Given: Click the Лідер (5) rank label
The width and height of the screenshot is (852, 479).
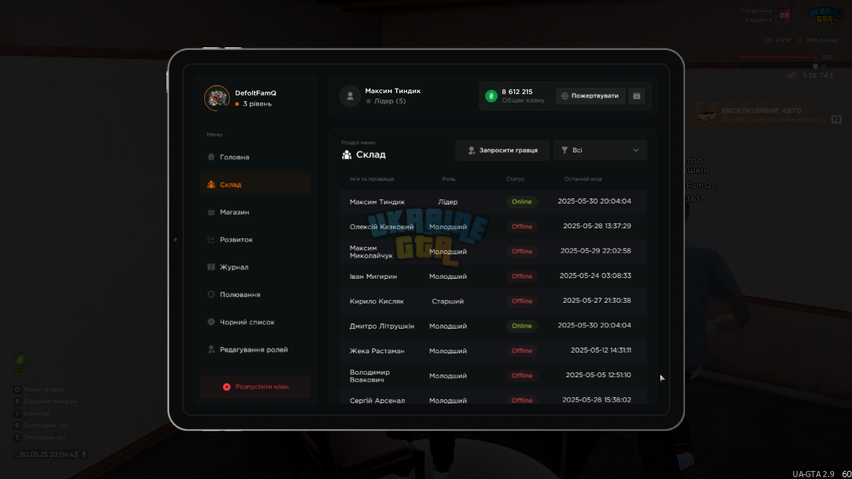Looking at the screenshot, I should pos(390,101).
